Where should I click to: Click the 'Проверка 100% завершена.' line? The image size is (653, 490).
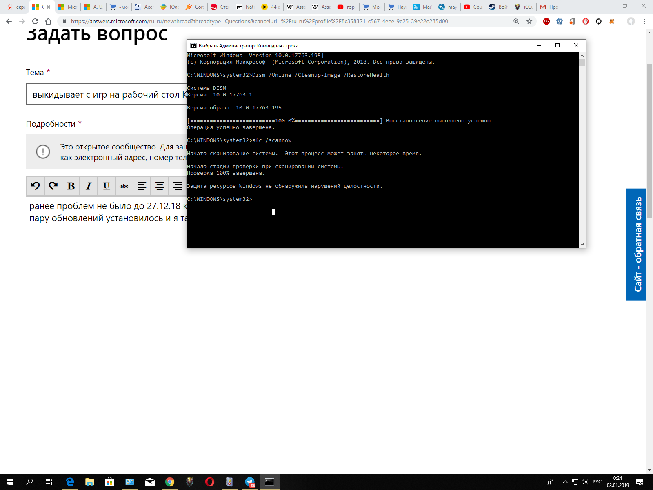[x=226, y=173]
